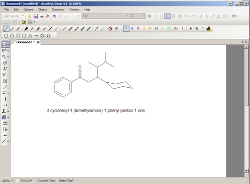
Task: Toggle the Carbon (C) atom button
Action: click(x=126, y=28)
